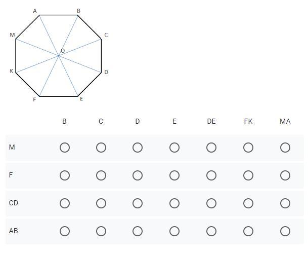Viewport: 308px width, 253px height.
Task: Pick FK in row CD
Action: click(248, 203)
